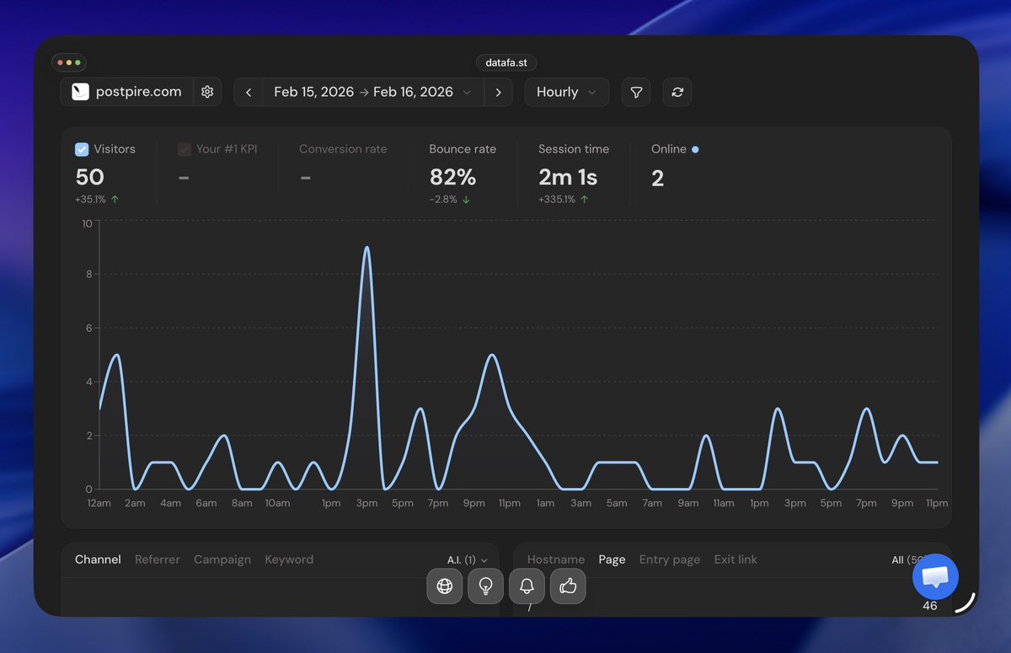
Task: Click the 46 count near chat bubble
Action: coord(930,606)
